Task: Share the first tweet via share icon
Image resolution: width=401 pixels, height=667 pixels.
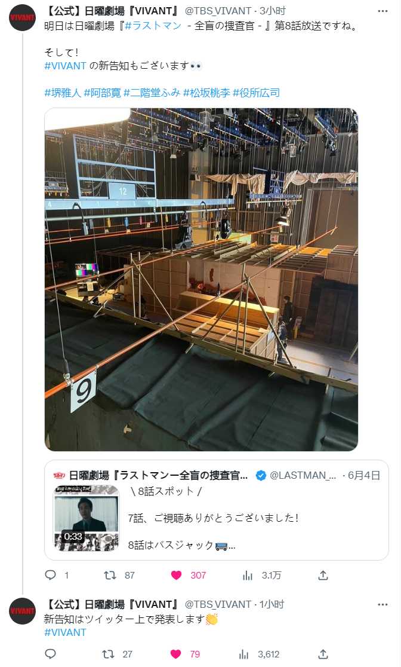Action: (323, 575)
